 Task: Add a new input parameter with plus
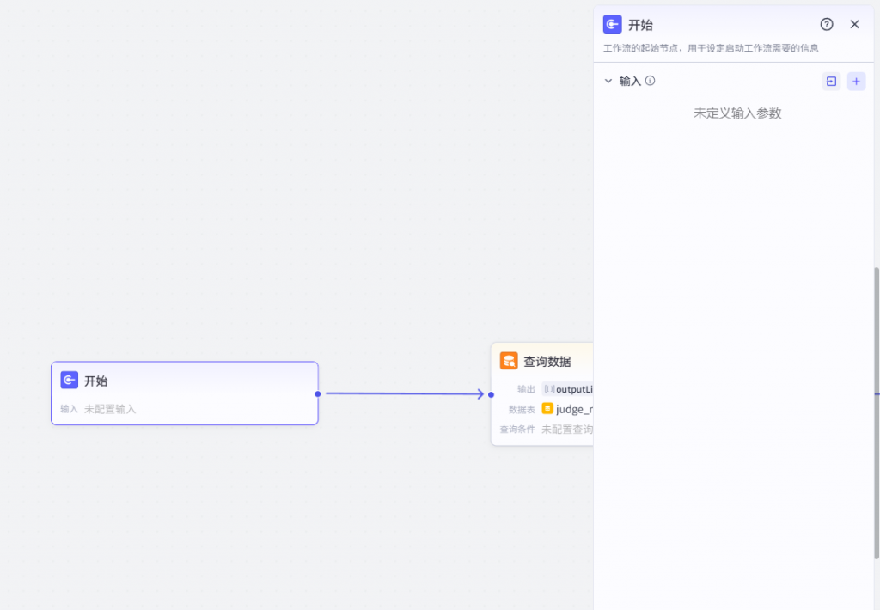pyautogui.click(x=856, y=82)
